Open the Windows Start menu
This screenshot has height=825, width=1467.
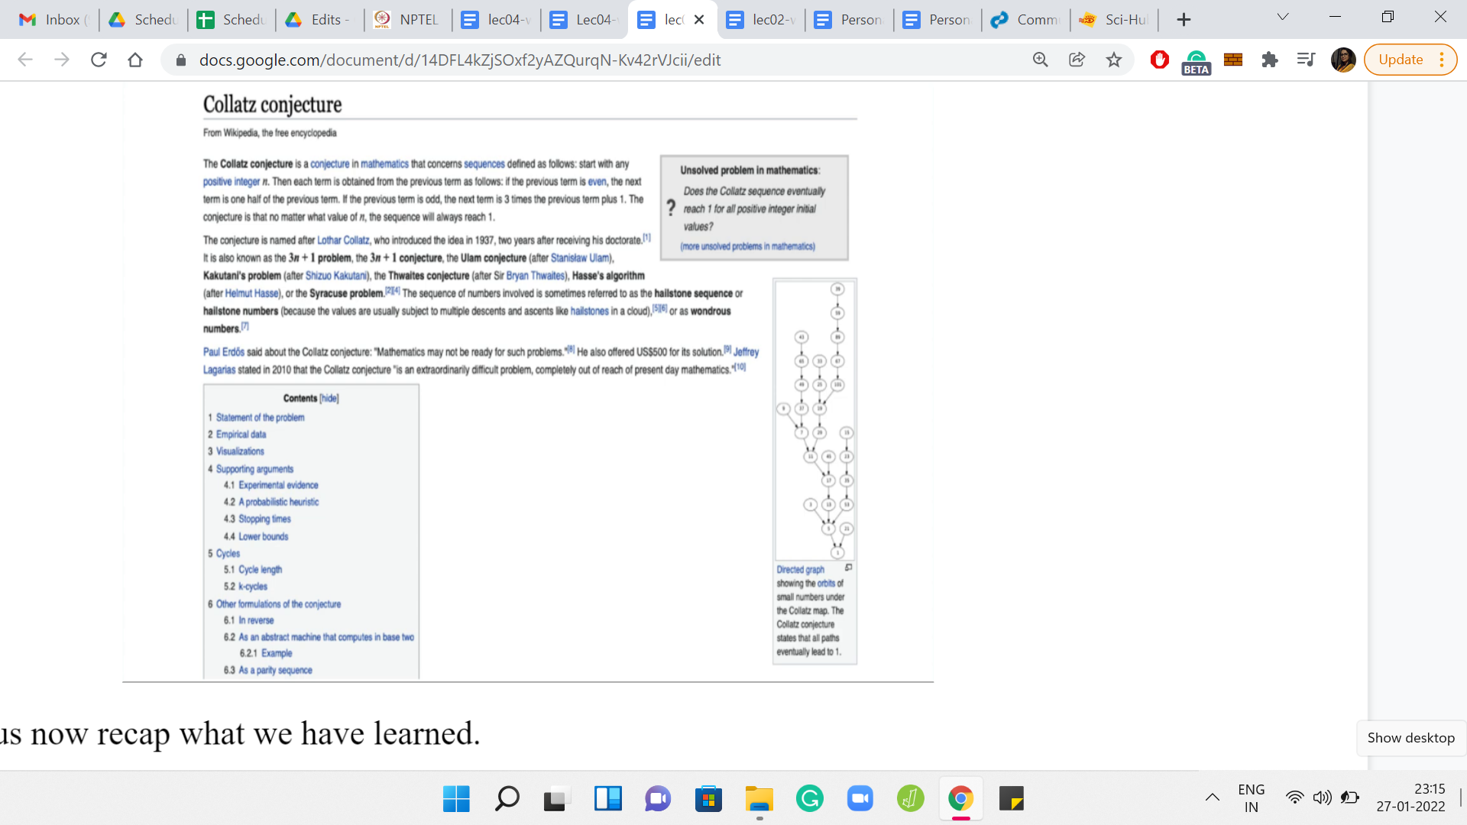tap(456, 799)
